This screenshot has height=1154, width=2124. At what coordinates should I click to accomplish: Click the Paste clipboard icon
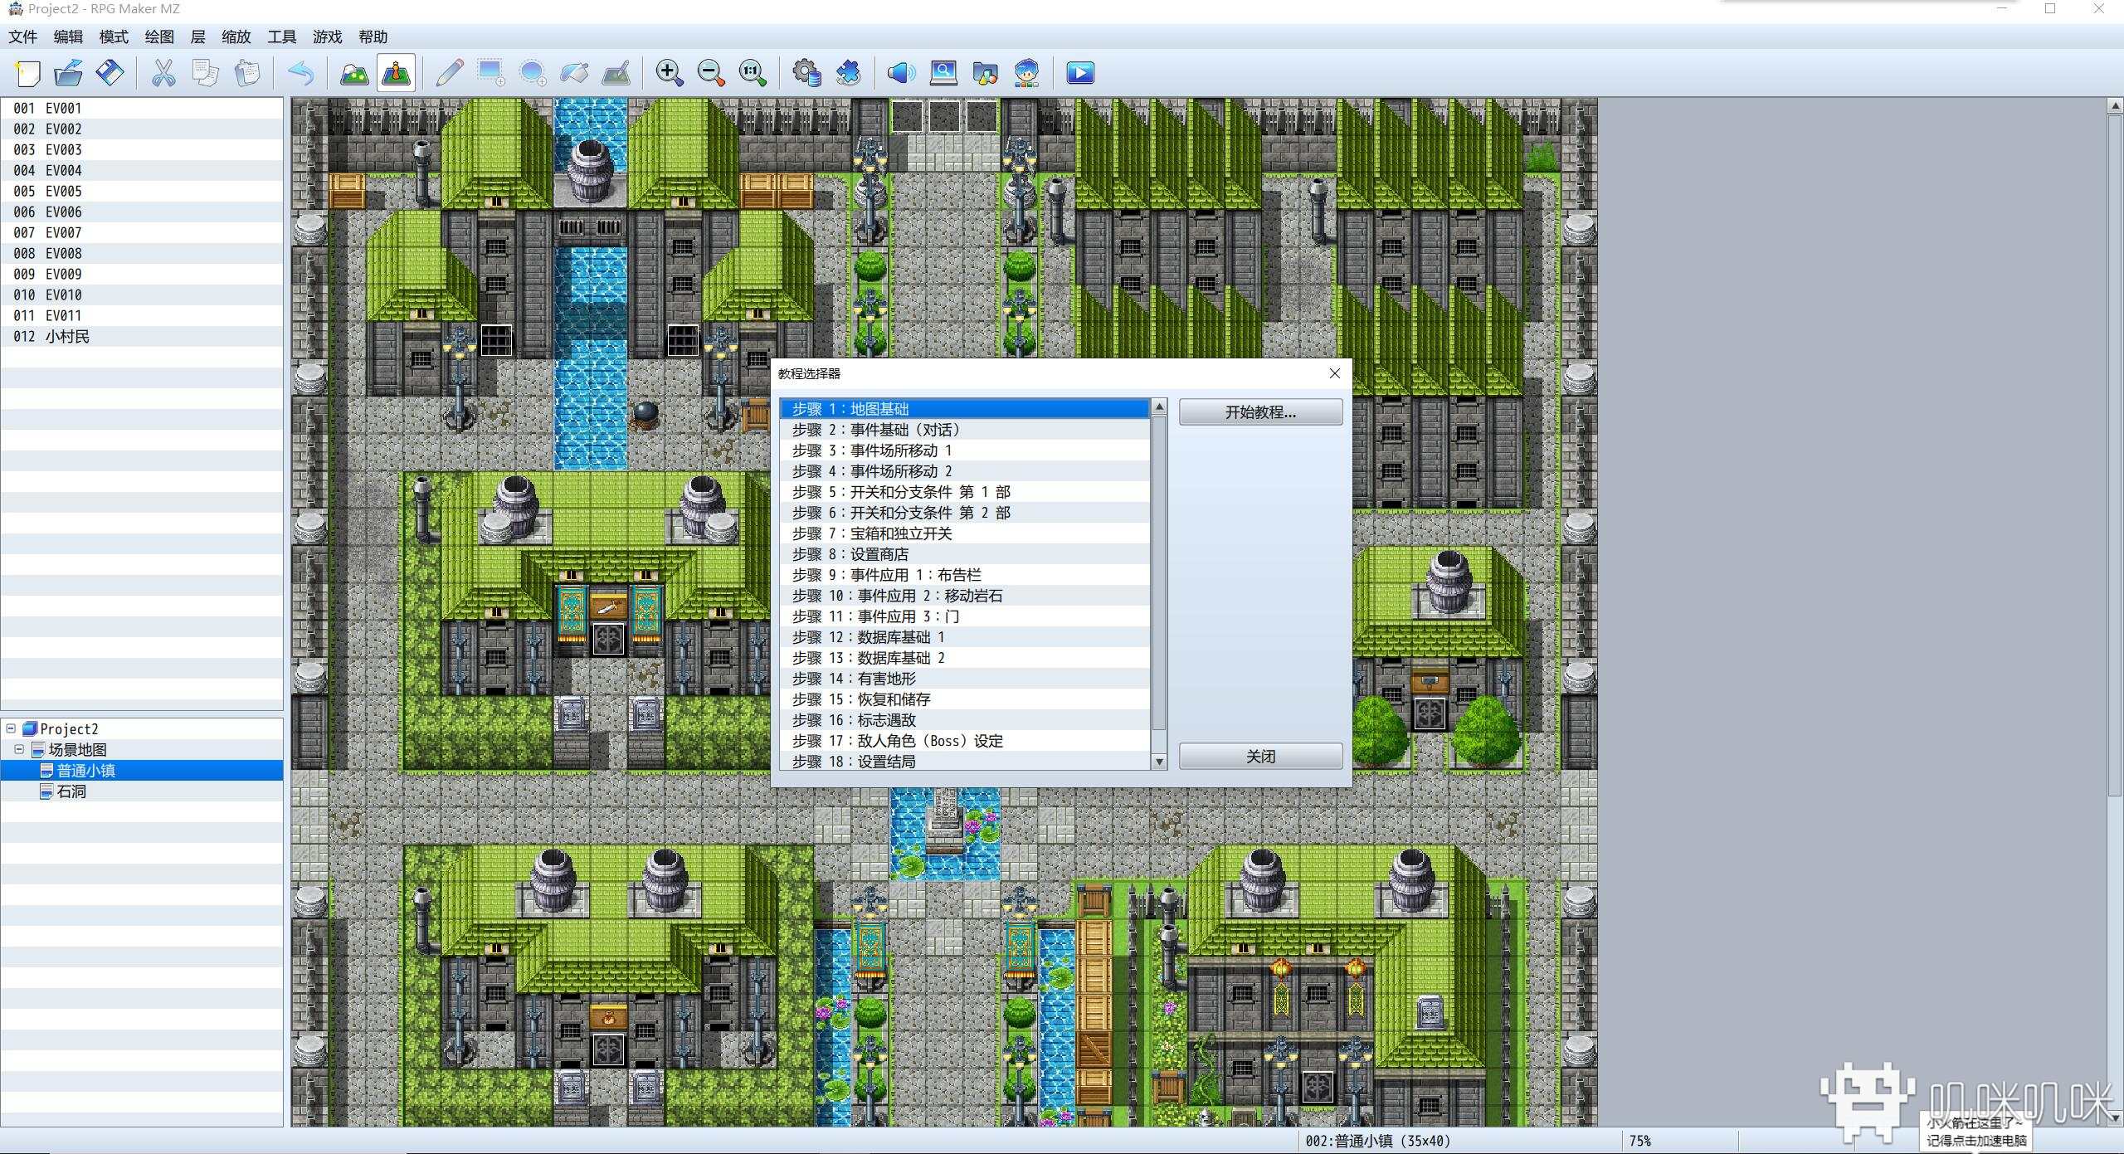point(247,73)
